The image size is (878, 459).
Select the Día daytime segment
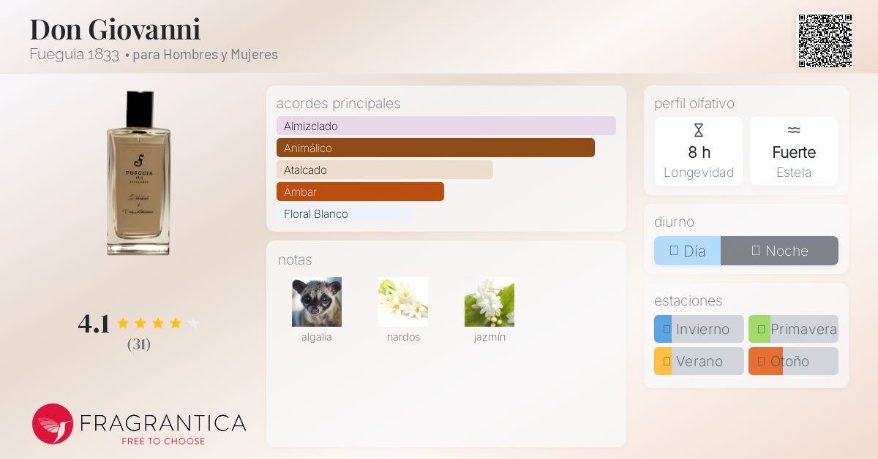point(687,251)
